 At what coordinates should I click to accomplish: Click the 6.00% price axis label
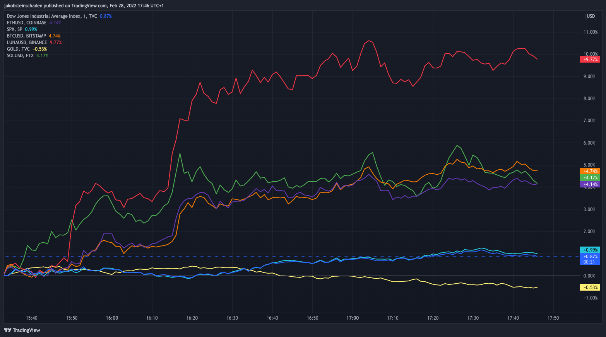click(x=589, y=143)
